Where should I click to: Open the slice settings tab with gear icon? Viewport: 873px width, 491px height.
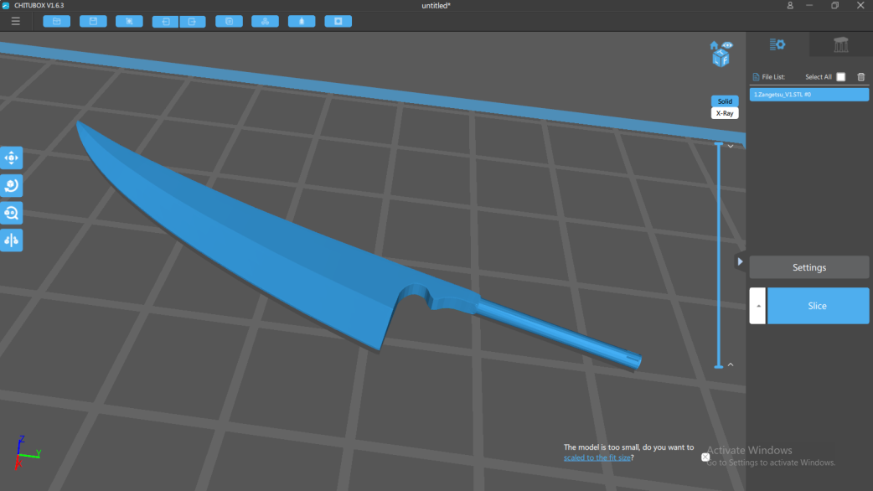(777, 44)
